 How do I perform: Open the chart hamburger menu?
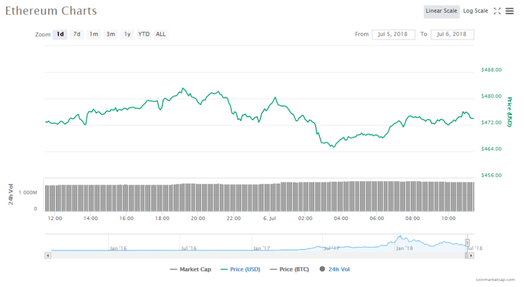(x=510, y=11)
